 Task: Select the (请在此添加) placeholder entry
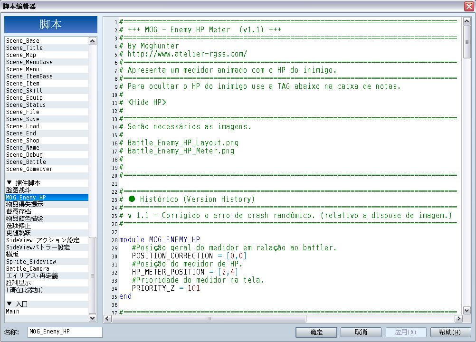pos(47,290)
